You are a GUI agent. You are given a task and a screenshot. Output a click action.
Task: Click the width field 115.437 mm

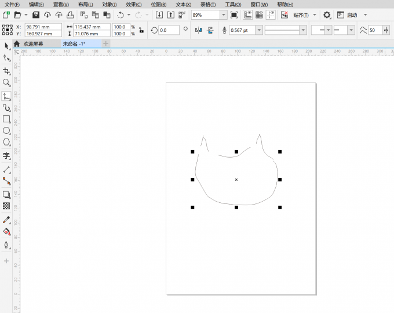point(92,27)
